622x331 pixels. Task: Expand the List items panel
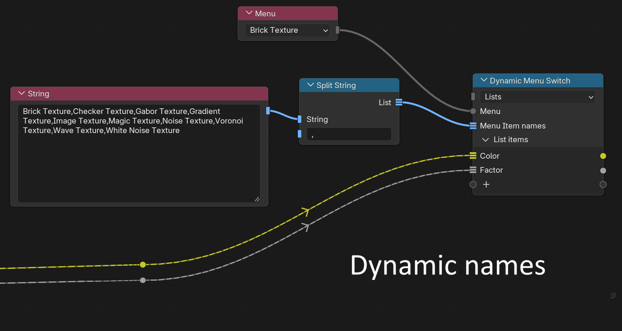pyautogui.click(x=486, y=140)
